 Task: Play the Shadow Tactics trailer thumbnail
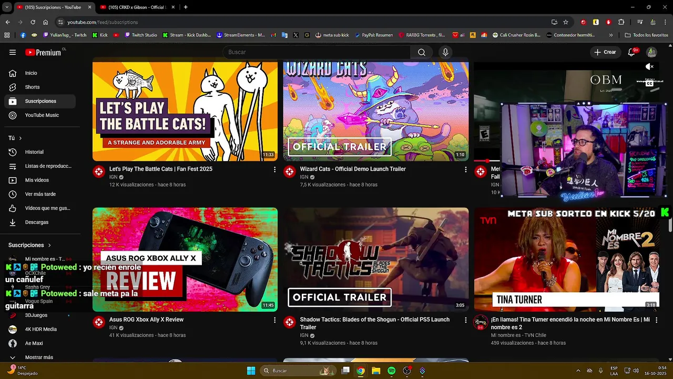point(376,260)
